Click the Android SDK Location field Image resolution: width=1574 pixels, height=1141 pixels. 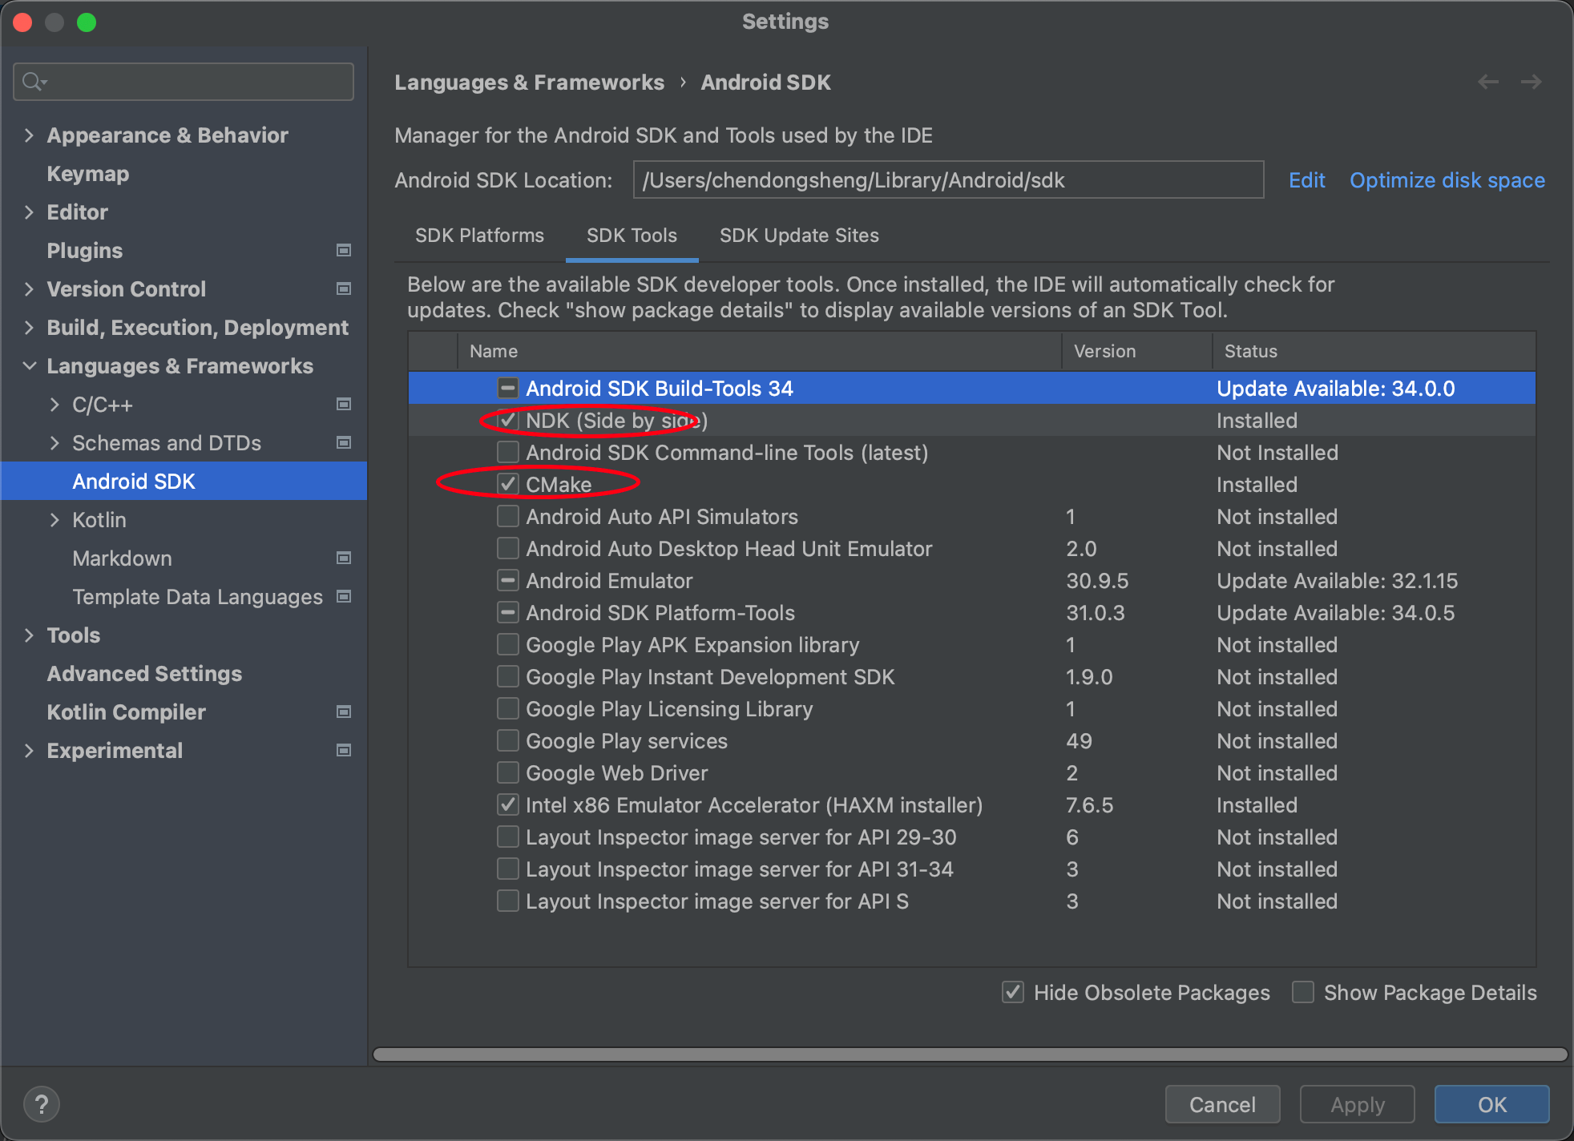pyautogui.click(x=948, y=180)
